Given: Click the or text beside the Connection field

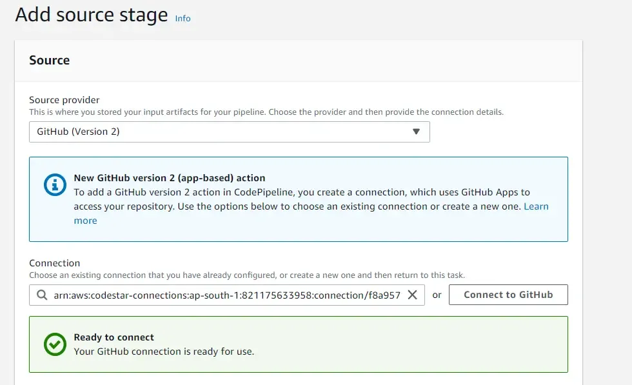Looking at the screenshot, I should (x=437, y=295).
